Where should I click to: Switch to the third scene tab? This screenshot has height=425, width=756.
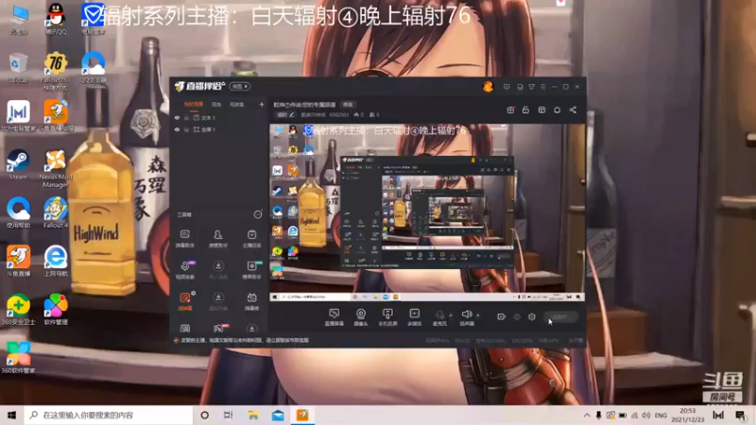click(x=237, y=105)
